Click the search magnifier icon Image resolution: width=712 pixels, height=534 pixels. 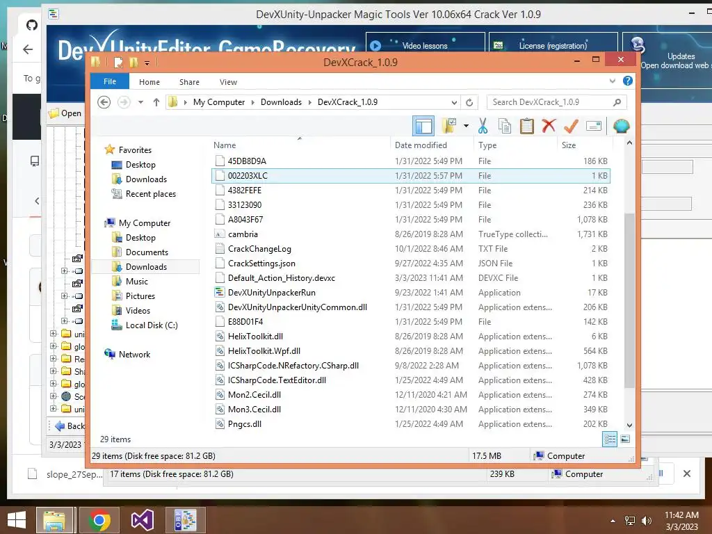click(x=617, y=102)
